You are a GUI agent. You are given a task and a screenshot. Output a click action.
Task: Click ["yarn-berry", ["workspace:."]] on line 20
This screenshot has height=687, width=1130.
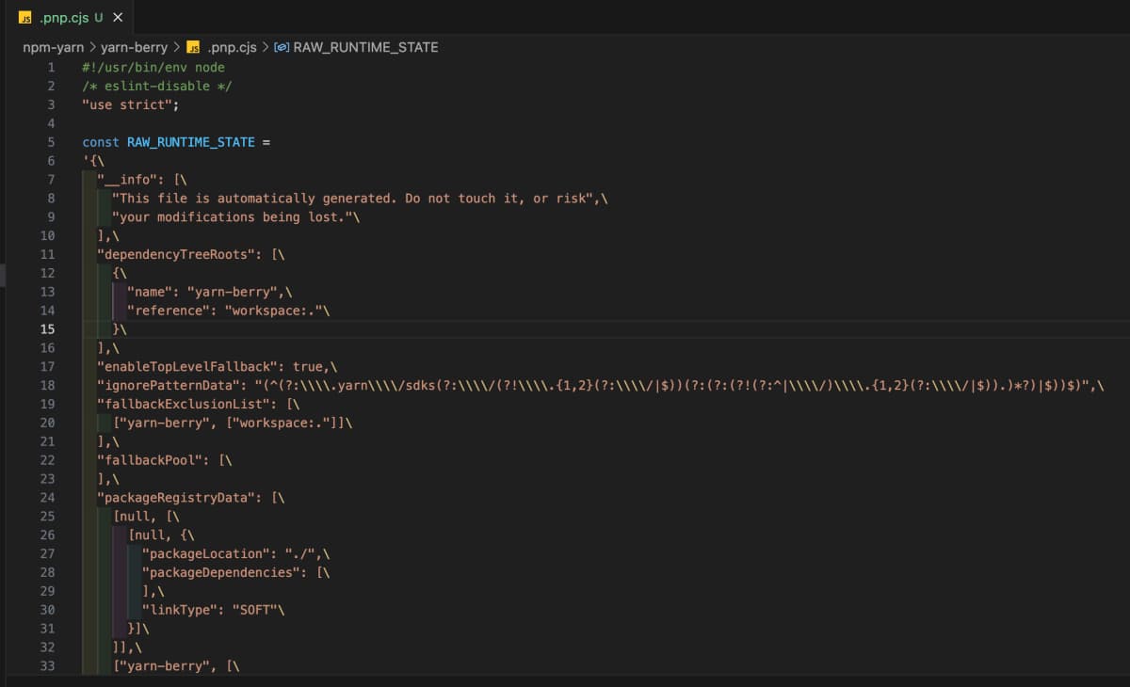(x=229, y=423)
